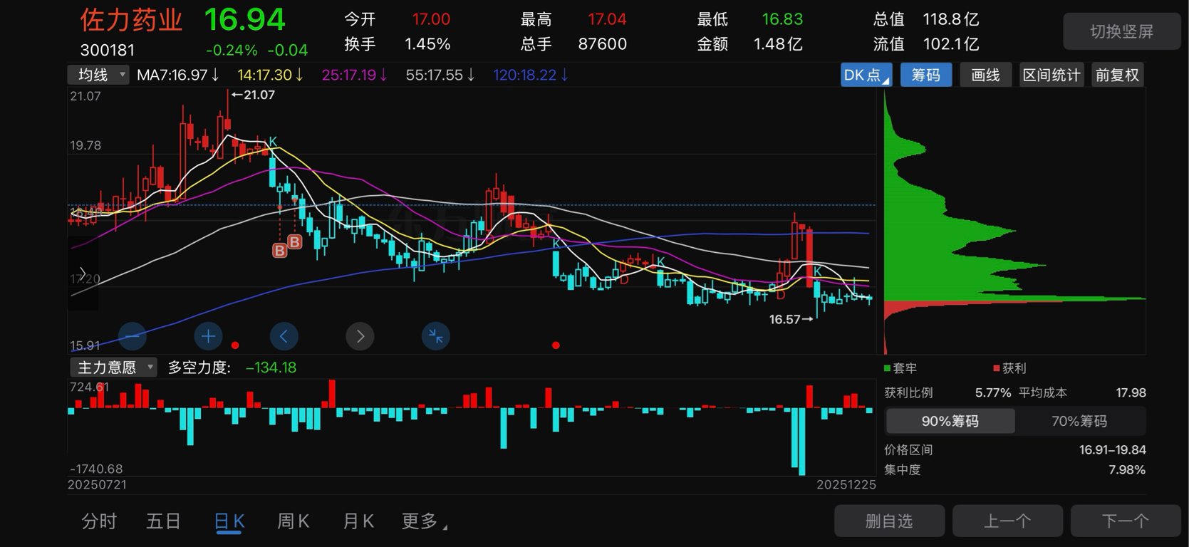Viewport: 1189px width, 547px height.
Task: Go to next stock with 下一个
Action: [1126, 521]
